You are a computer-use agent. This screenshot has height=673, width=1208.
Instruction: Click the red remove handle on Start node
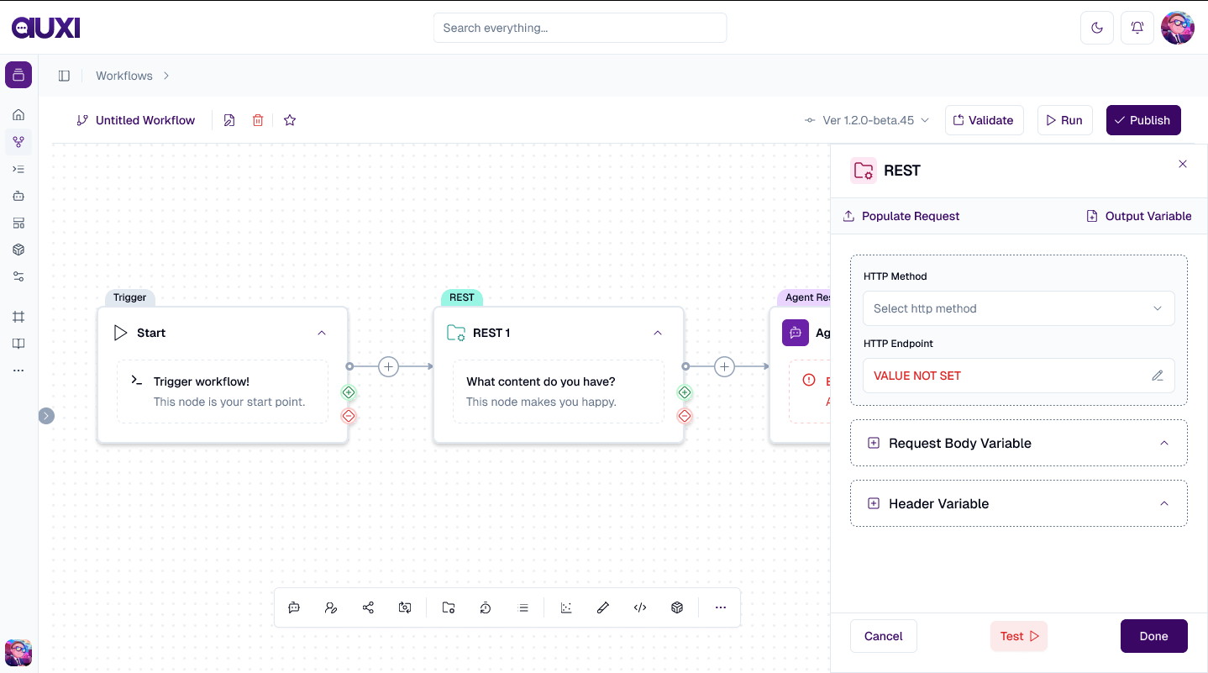[x=349, y=416]
